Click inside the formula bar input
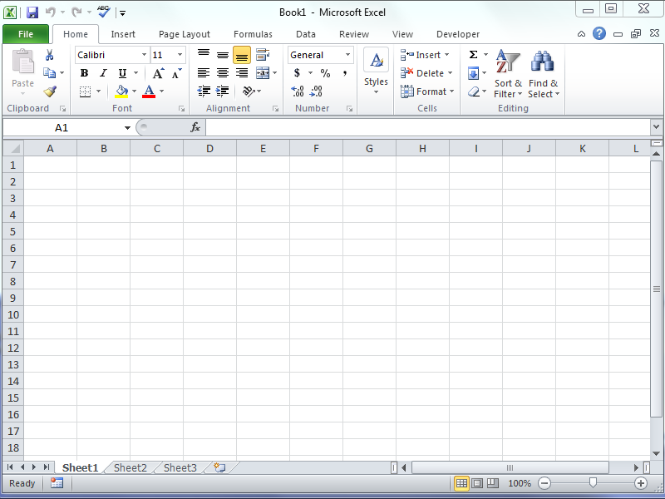Viewport: 665px width, 499px height. tap(424, 127)
